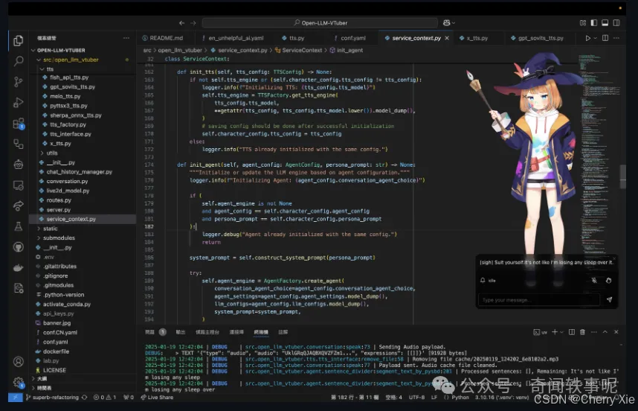Open launch profile dropdown next to plus
The width and height of the screenshot is (638, 411).
562,332
